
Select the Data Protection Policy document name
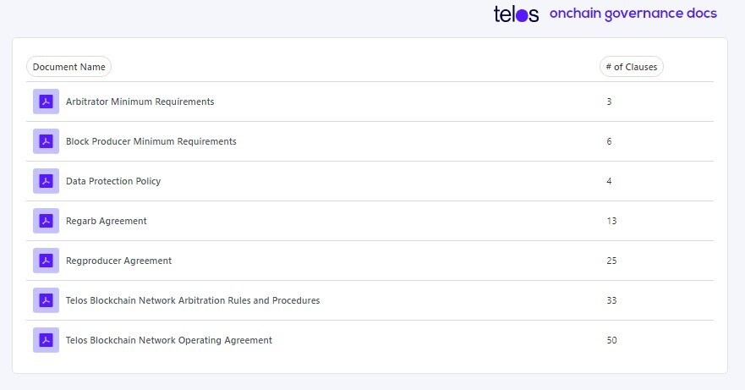(x=113, y=181)
